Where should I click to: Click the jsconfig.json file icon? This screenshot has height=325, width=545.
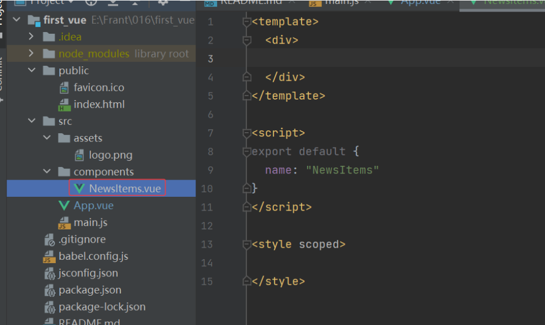(x=49, y=274)
